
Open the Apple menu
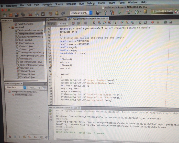(x=2, y=6)
